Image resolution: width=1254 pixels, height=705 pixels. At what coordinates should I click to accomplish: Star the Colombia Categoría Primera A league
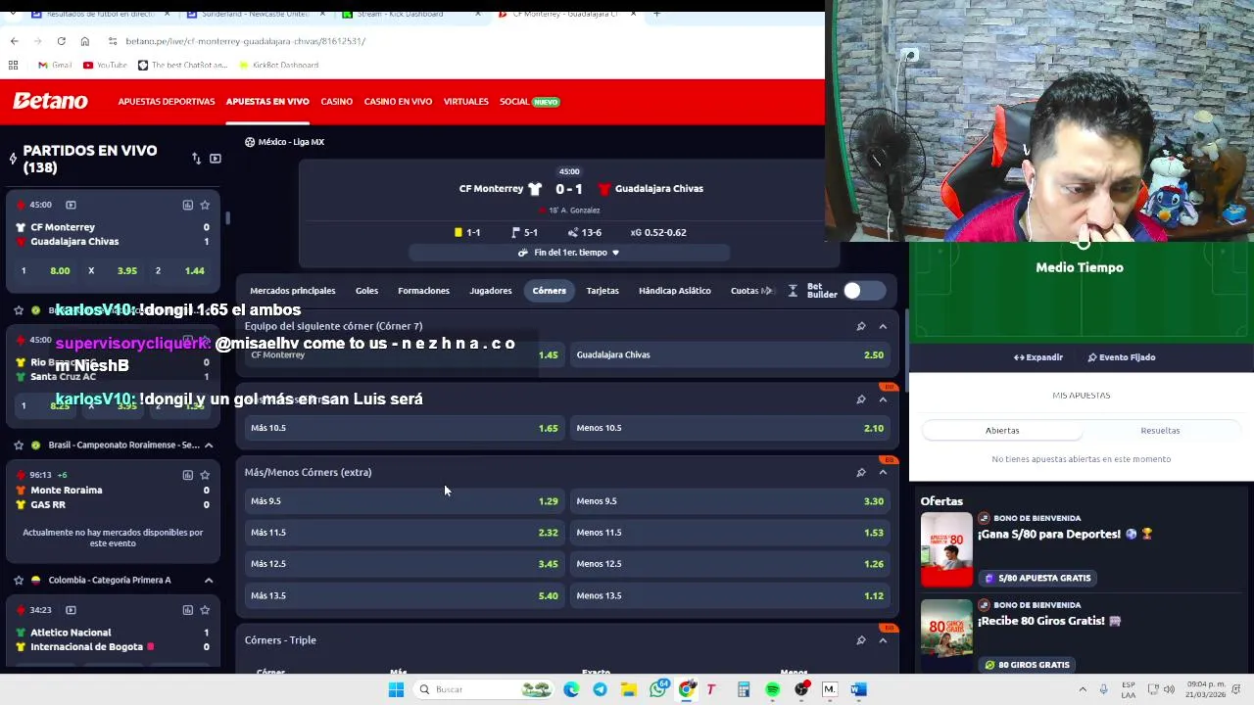(19, 580)
